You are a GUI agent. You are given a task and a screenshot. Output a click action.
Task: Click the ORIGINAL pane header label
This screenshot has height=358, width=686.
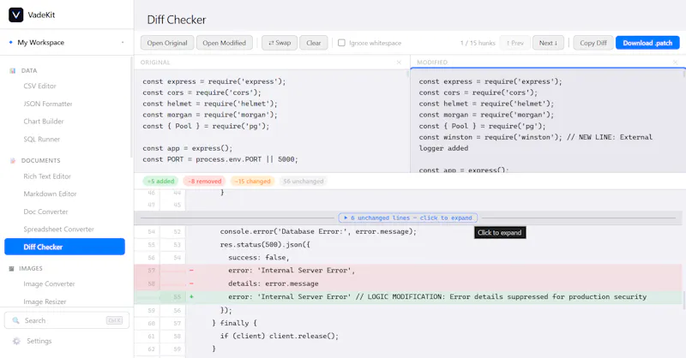click(155, 63)
